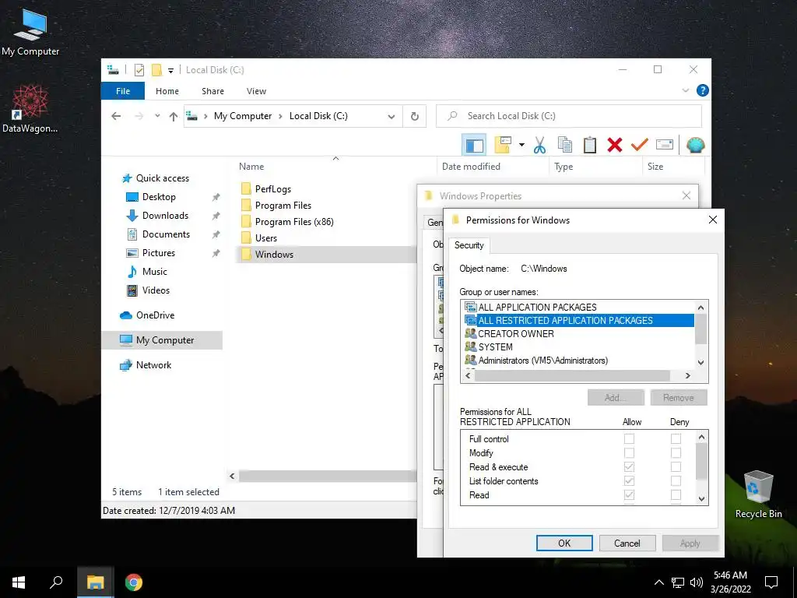Click OK in Permissions dialog
The image size is (797, 598).
coord(564,543)
